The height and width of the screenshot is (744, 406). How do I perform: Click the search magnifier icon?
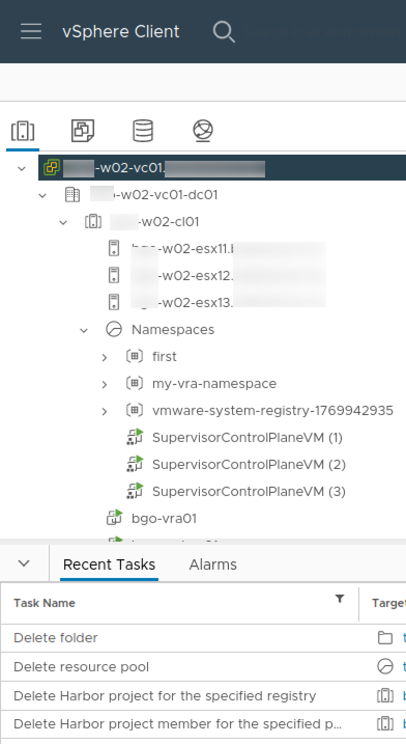coord(224,32)
